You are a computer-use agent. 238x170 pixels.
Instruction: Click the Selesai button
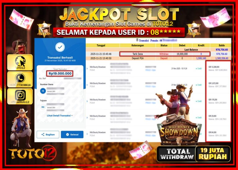[72, 134]
